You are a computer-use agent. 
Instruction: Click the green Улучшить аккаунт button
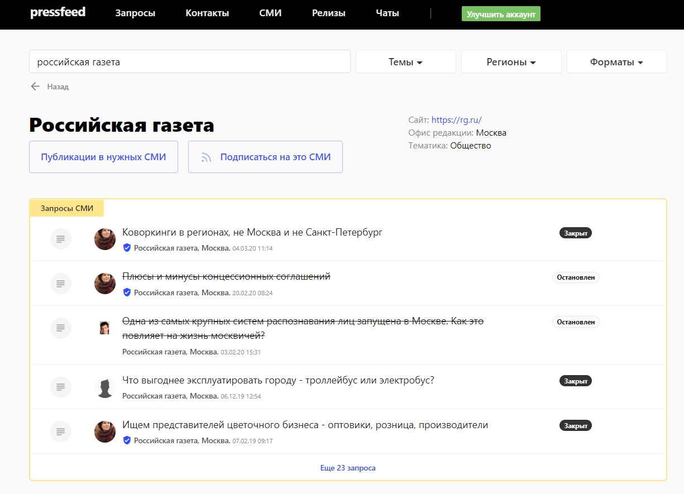pos(501,14)
